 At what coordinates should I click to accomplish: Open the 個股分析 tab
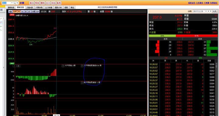tap(58, 8)
